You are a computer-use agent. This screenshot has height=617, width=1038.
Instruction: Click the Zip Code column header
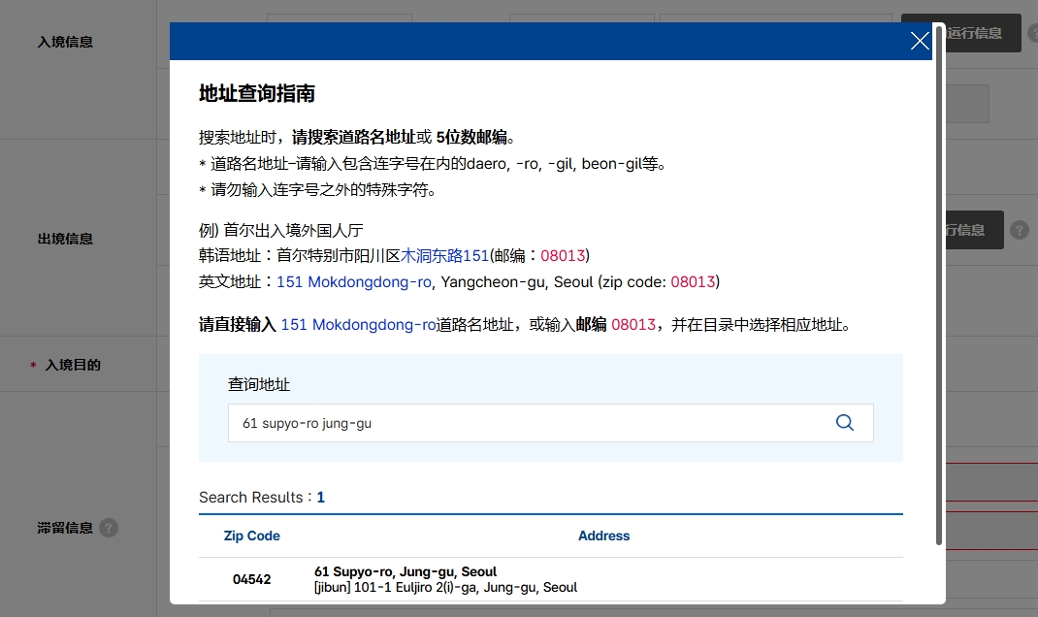tap(251, 536)
